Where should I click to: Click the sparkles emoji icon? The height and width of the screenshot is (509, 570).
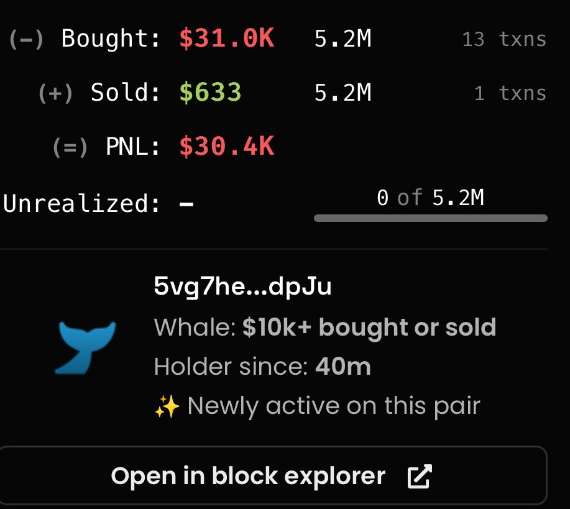(x=167, y=406)
